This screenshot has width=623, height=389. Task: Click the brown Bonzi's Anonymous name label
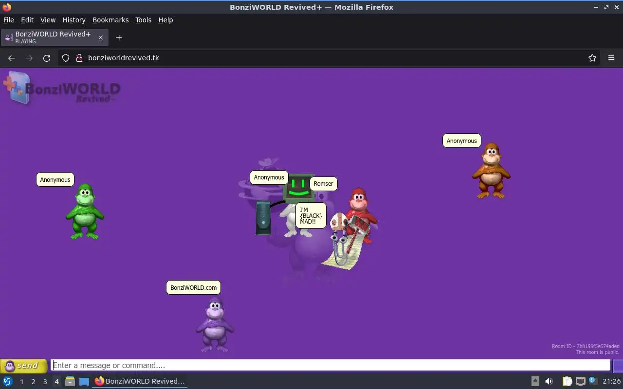[x=461, y=141]
